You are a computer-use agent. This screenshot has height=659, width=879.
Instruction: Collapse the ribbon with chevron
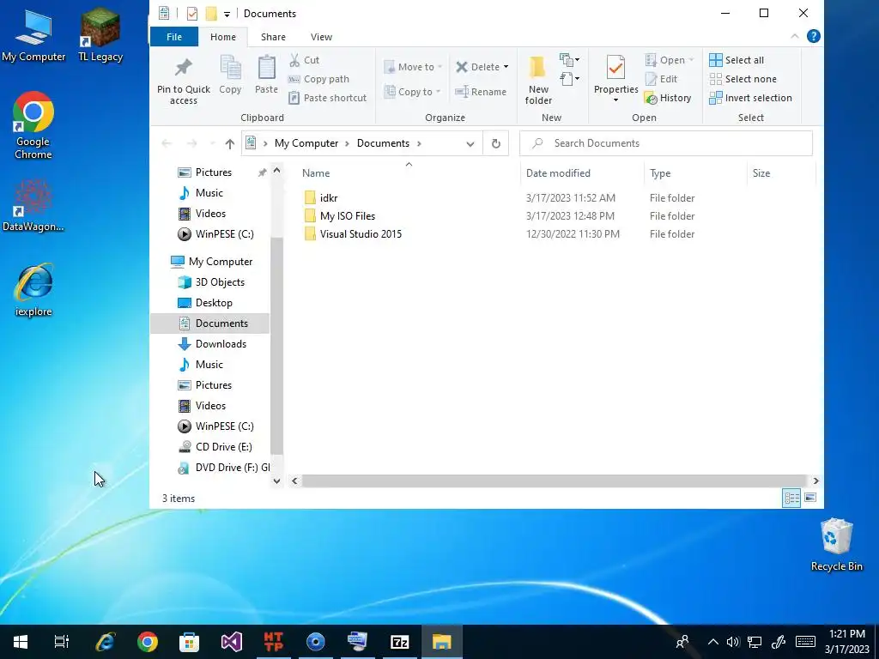pyautogui.click(x=794, y=36)
